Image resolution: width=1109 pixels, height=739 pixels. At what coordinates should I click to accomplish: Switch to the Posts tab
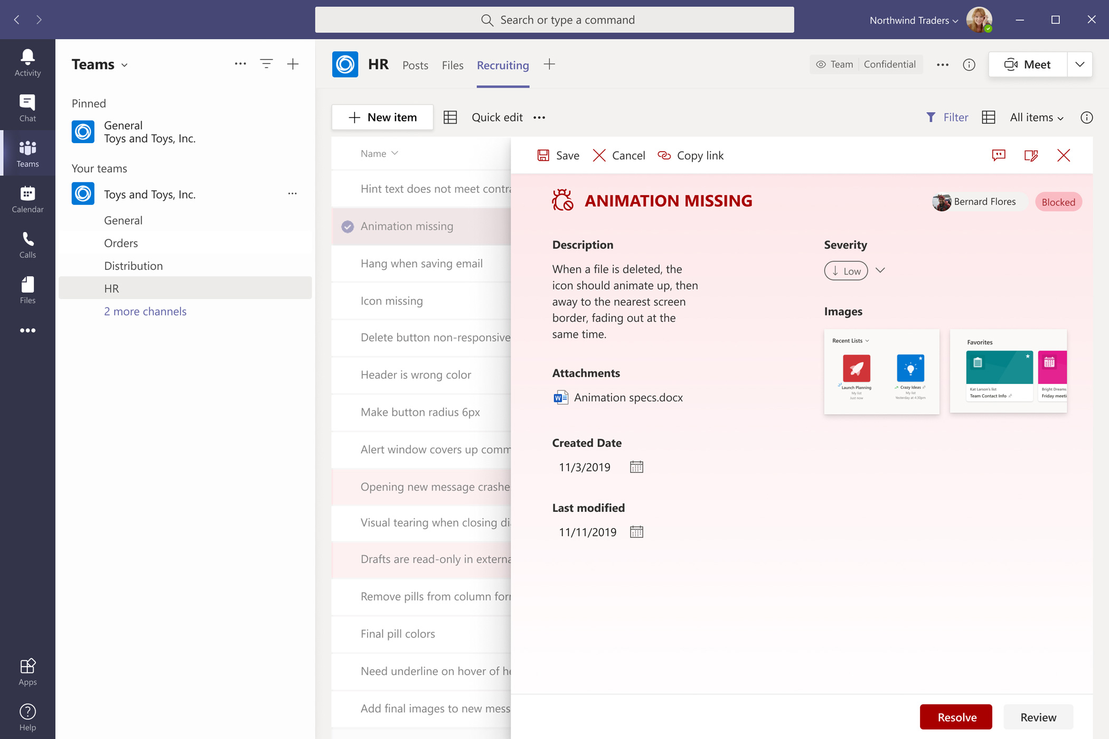[415, 65]
